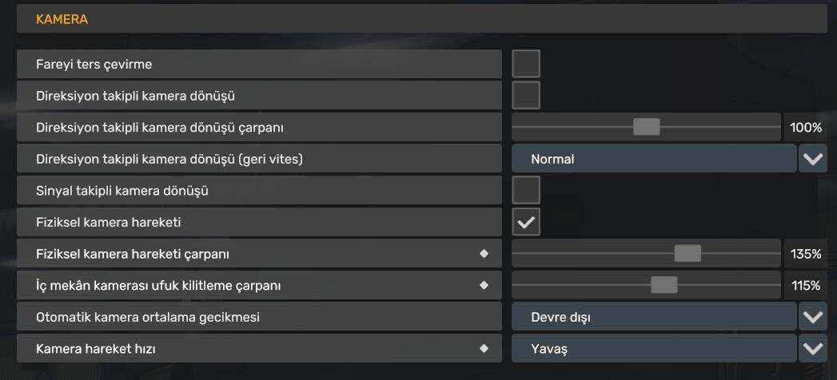
Task: Click the Yavaş selection box
Action: (654, 349)
